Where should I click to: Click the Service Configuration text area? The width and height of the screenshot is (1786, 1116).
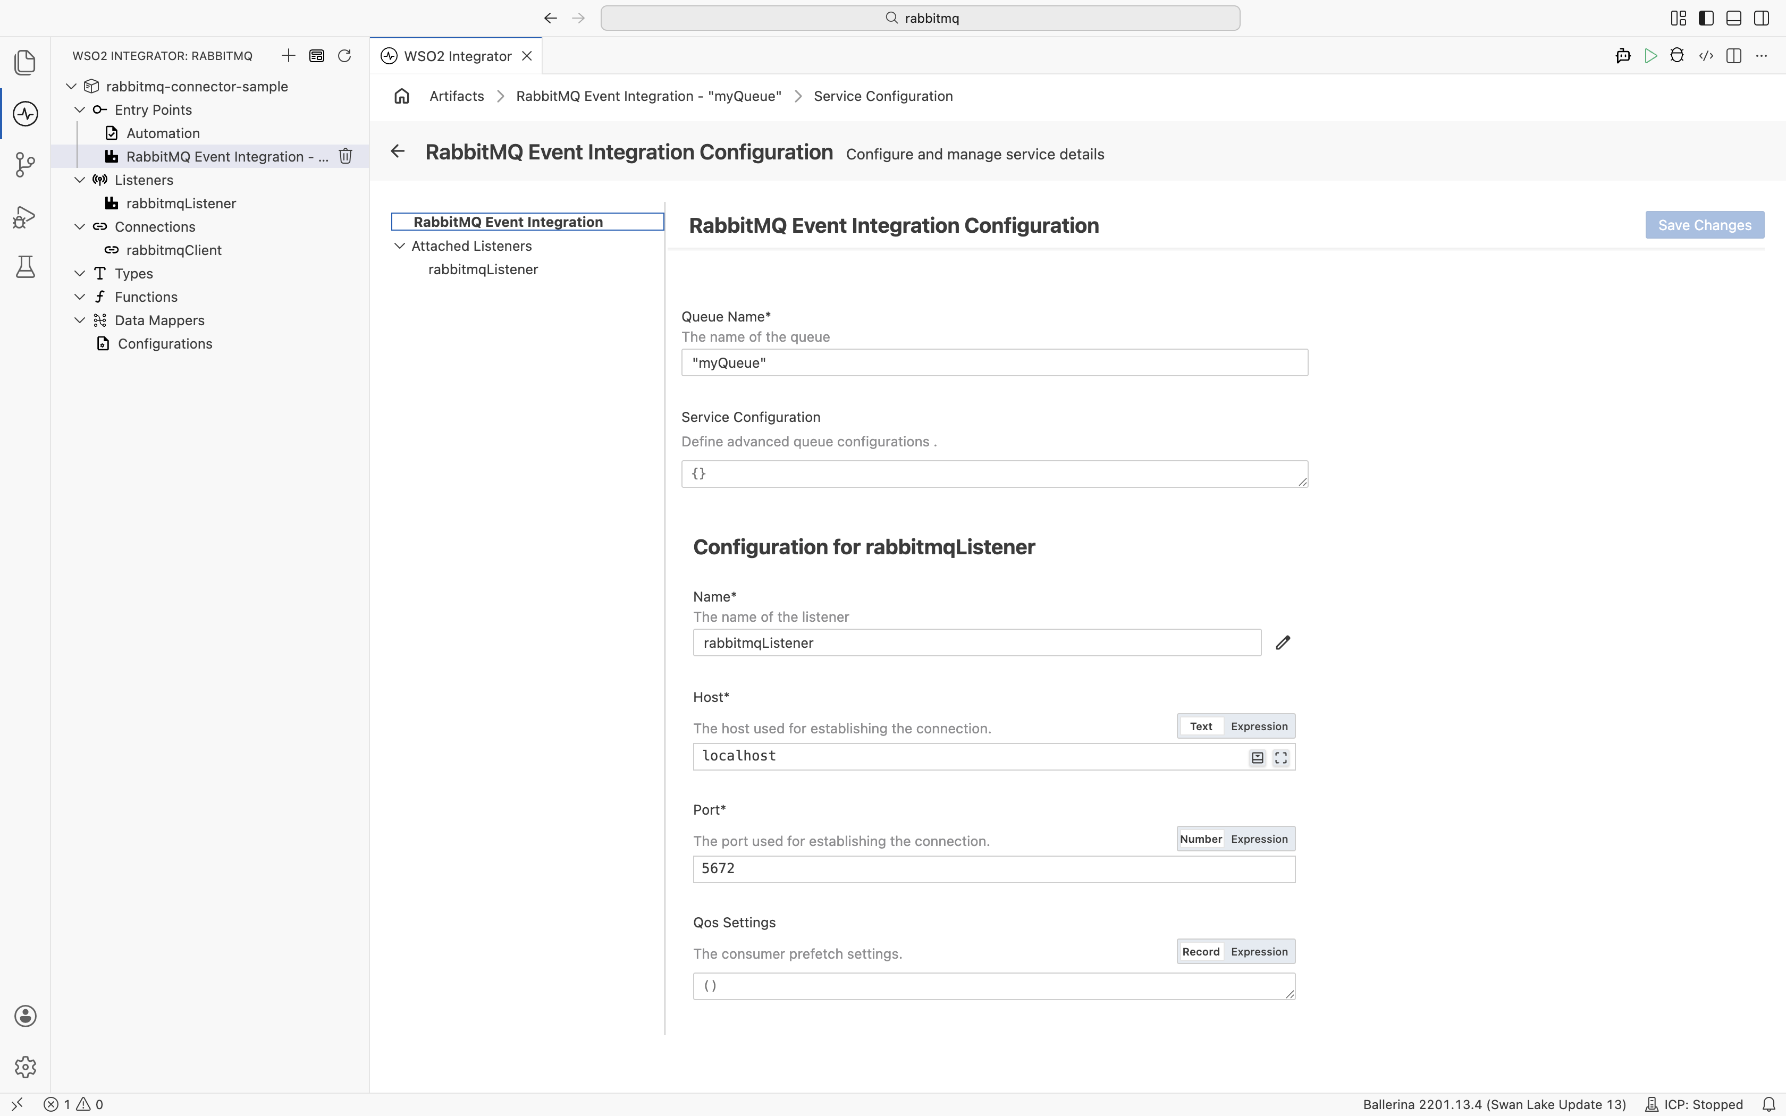coord(994,474)
